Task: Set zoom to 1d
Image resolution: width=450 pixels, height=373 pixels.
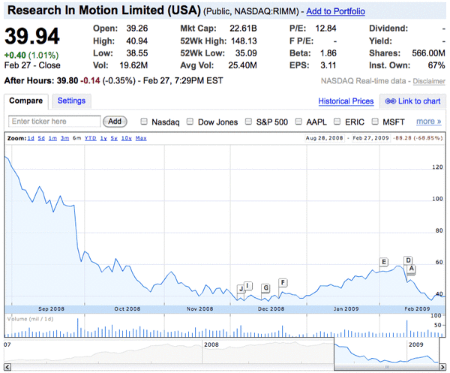Action: 31,138
